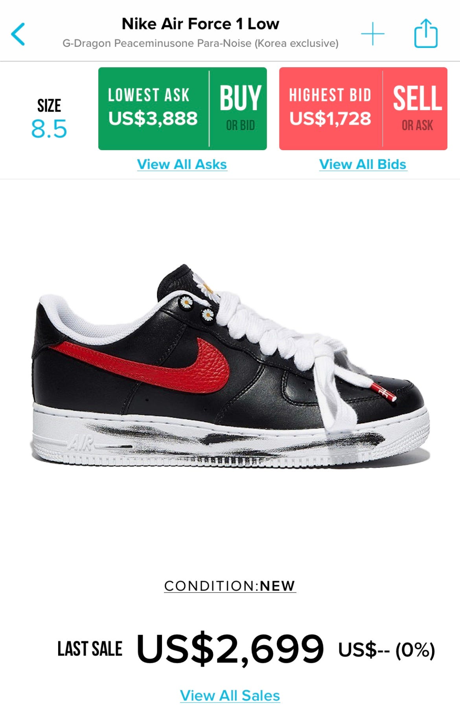Viewport: 460px width, 725px height.
Task: Tap the Condition: New link
Action: click(230, 586)
